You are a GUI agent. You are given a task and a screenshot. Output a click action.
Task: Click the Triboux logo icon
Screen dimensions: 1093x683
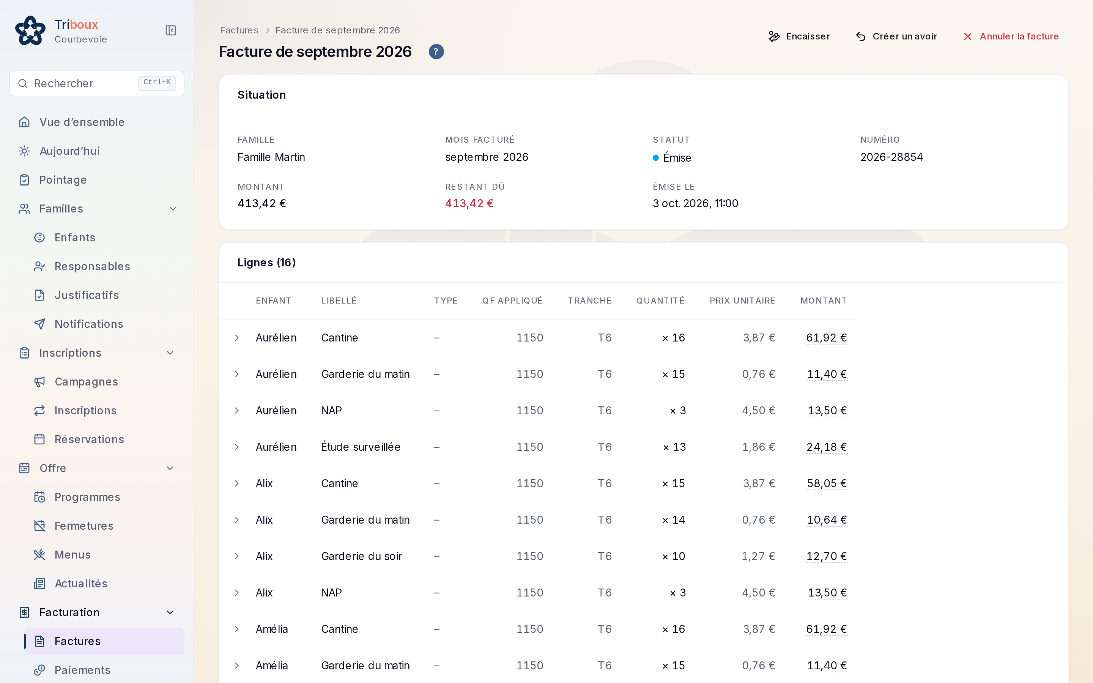click(30, 30)
